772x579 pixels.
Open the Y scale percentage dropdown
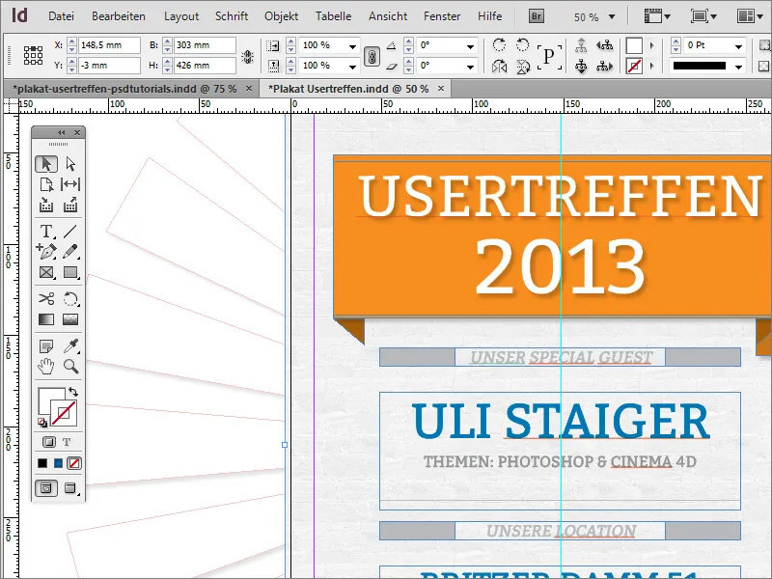(352, 67)
